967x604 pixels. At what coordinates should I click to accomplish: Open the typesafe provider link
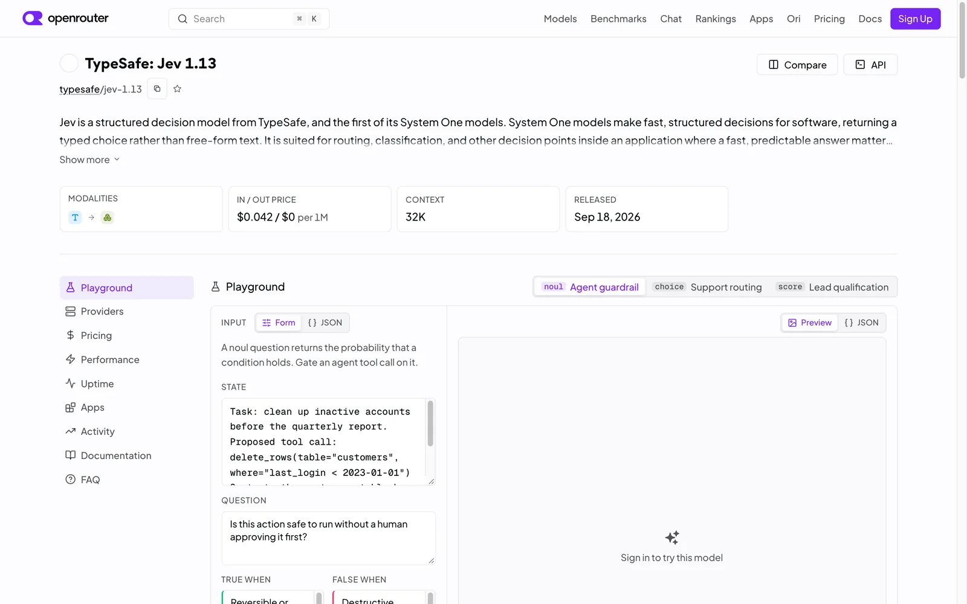(79, 89)
